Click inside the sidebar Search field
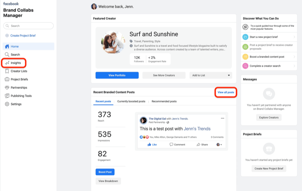This screenshot has width=302, height=191. [29, 26]
